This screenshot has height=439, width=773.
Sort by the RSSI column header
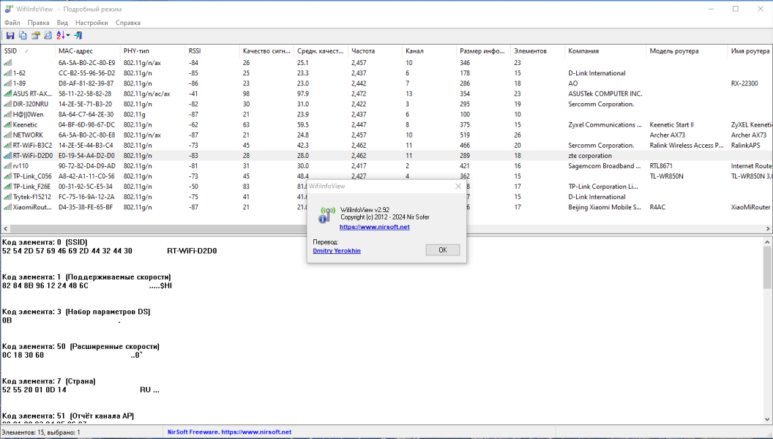[212, 50]
